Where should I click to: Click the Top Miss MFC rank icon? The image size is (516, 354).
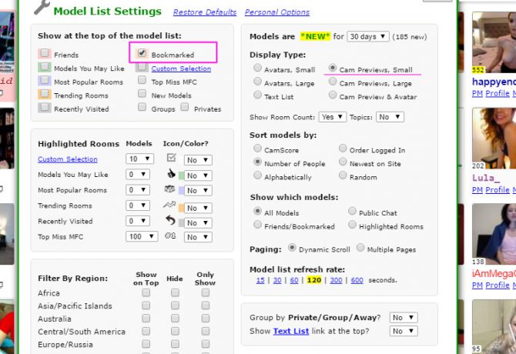point(171,237)
